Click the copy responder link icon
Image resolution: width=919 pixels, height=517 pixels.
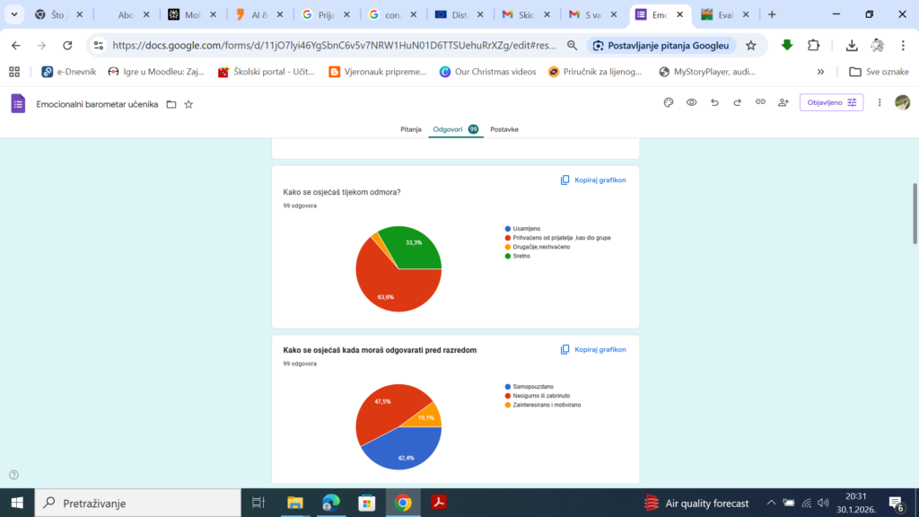[760, 103]
